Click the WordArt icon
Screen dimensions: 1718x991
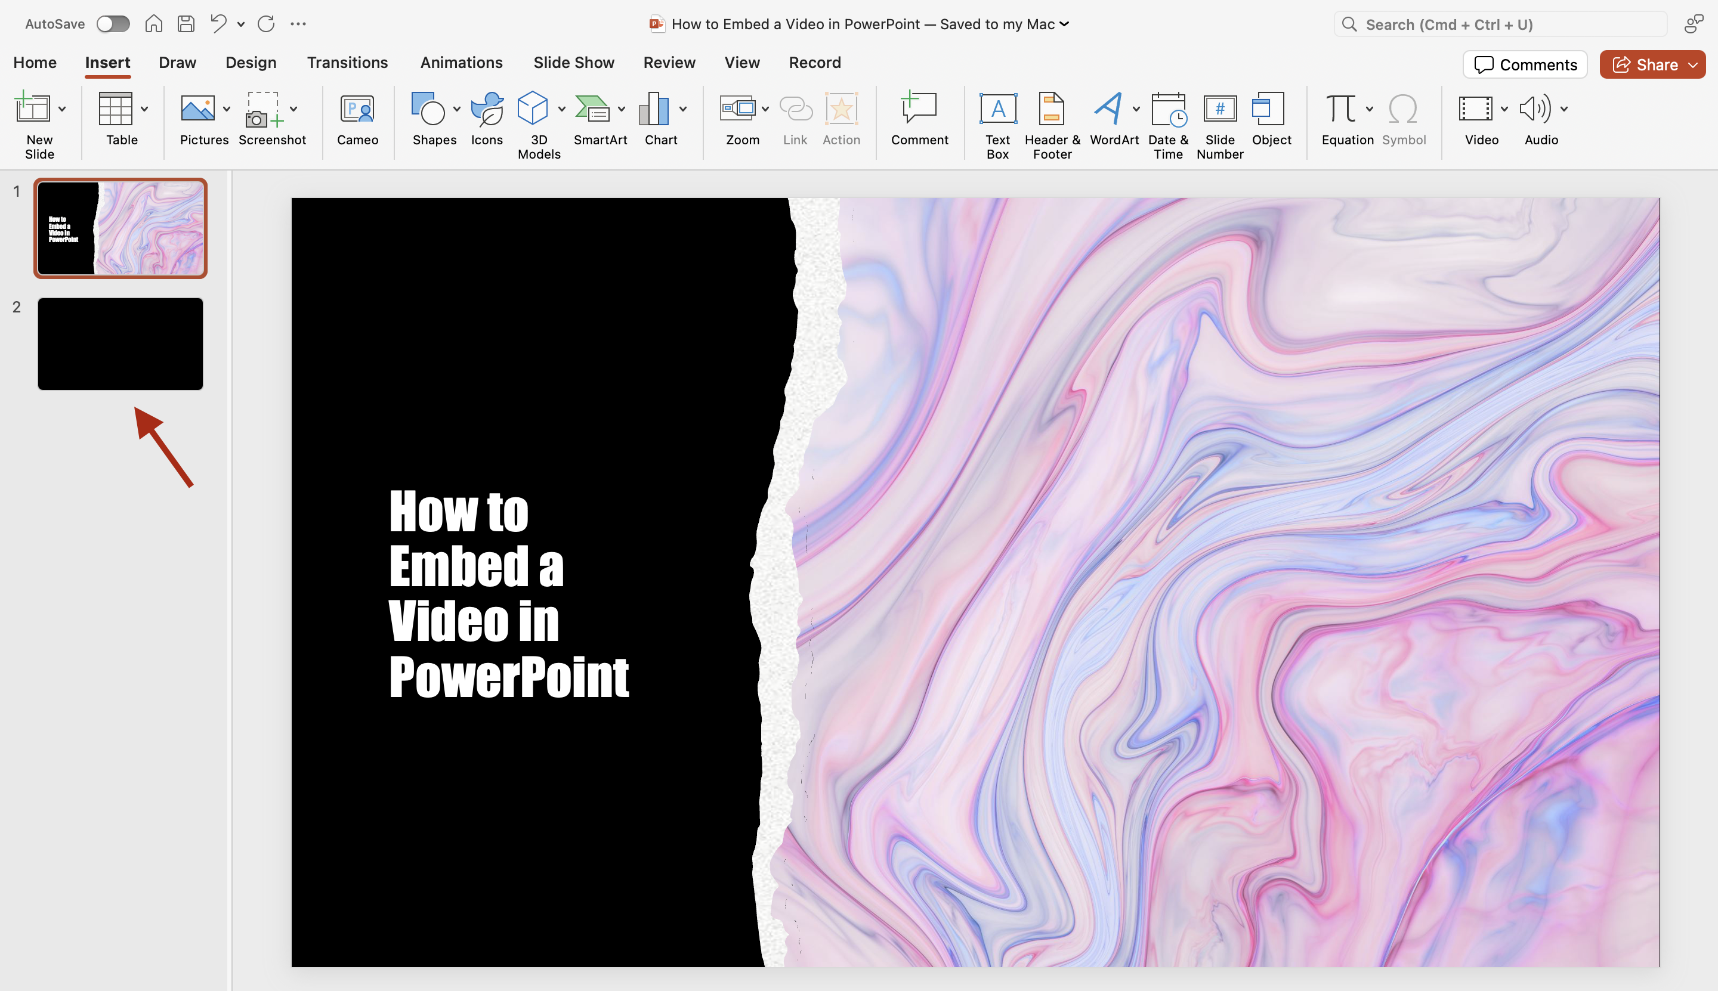point(1108,108)
